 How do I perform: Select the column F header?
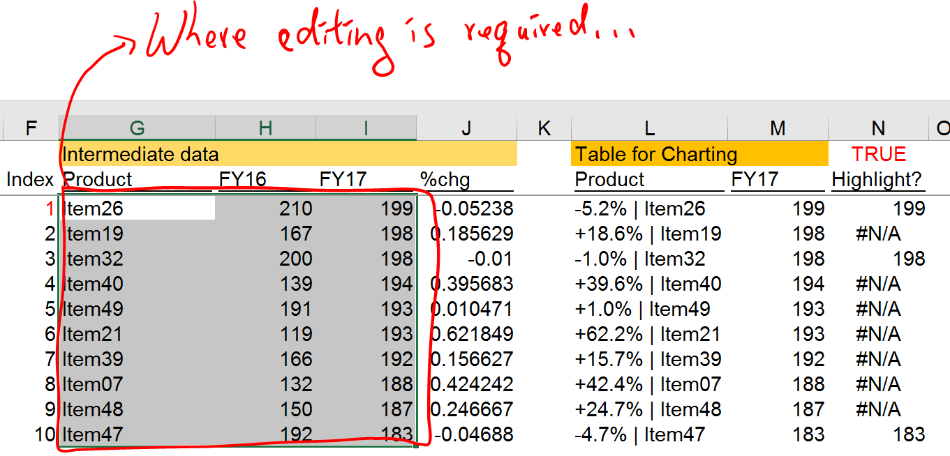pos(30,128)
